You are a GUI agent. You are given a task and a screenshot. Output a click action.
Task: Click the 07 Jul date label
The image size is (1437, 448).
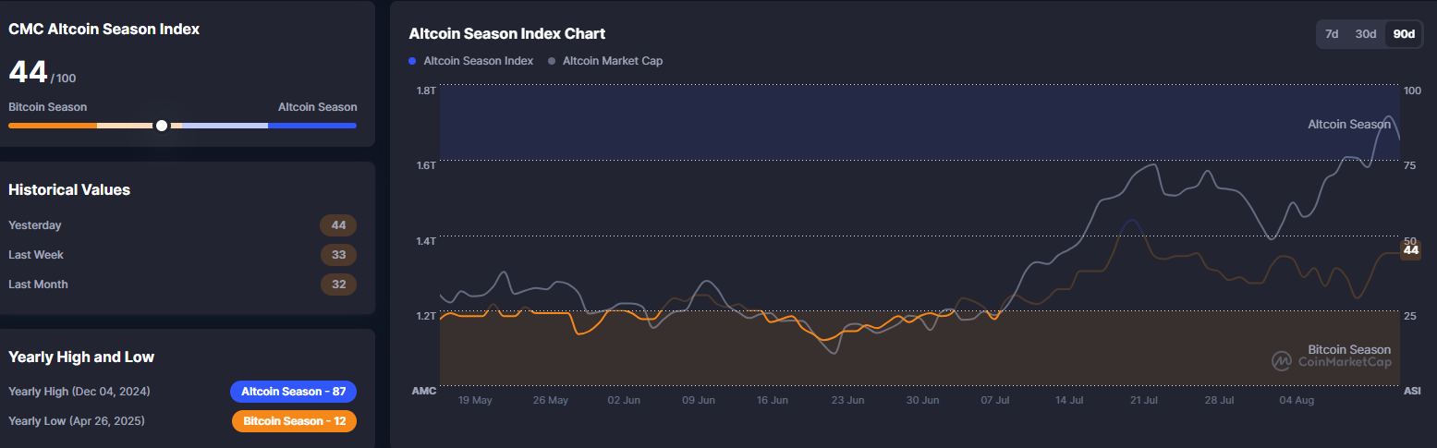[x=996, y=401]
